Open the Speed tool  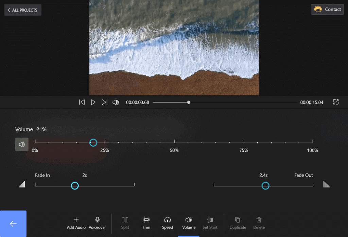coord(167,223)
